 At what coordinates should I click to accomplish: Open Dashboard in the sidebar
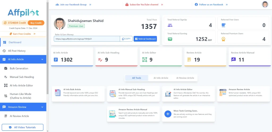click(x=23, y=42)
